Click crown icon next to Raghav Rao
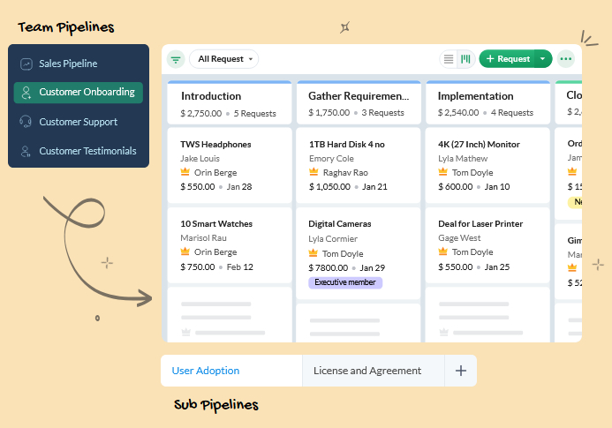The height and width of the screenshot is (428, 612). point(314,172)
